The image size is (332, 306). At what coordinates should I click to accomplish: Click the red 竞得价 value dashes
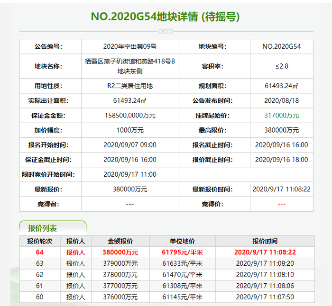click(x=281, y=204)
